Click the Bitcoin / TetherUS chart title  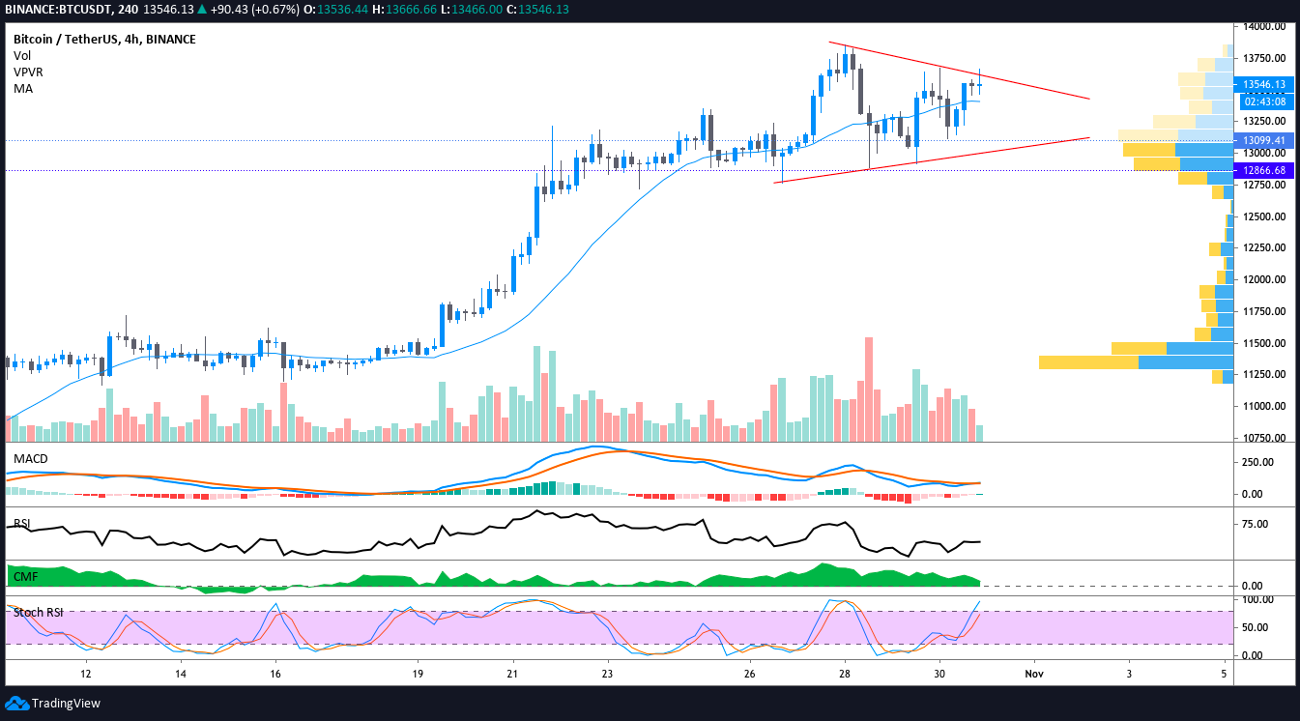coord(104,40)
